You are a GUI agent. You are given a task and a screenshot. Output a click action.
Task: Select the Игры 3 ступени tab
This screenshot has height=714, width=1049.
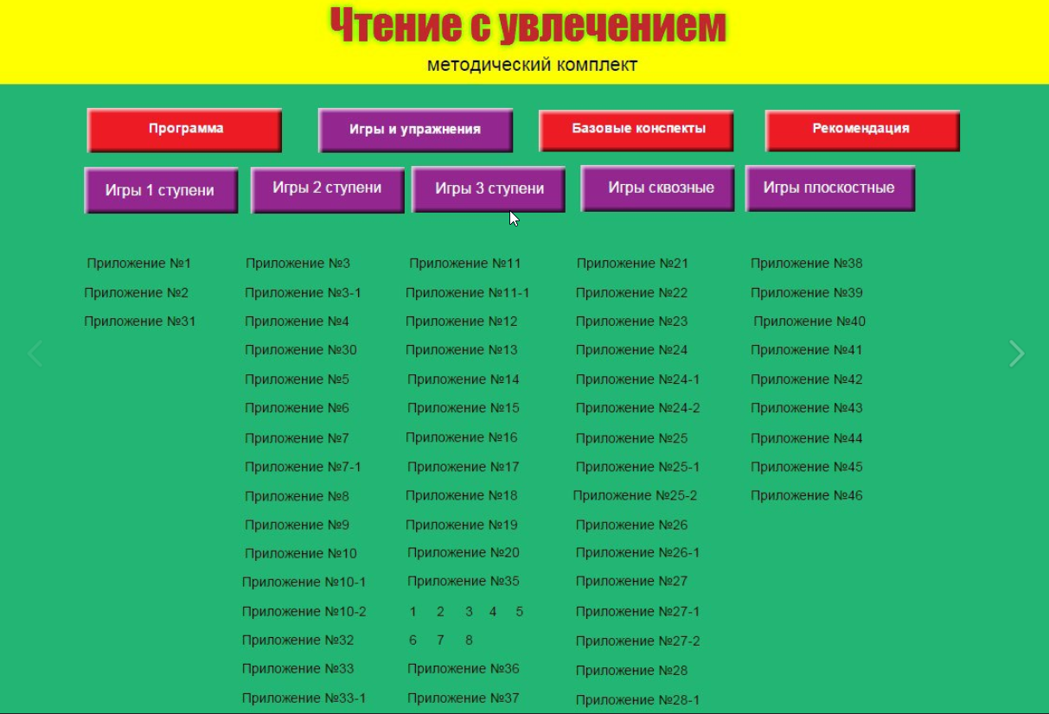coord(489,189)
